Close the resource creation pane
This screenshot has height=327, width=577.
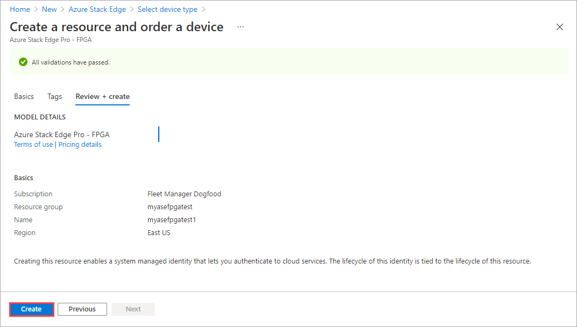tap(560, 26)
